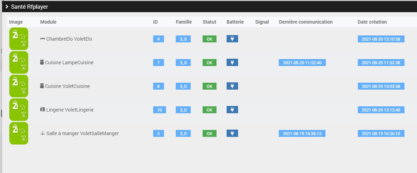Click the kitchen icon beside Cuisine LampeCuisine

[x=42, y=63]
